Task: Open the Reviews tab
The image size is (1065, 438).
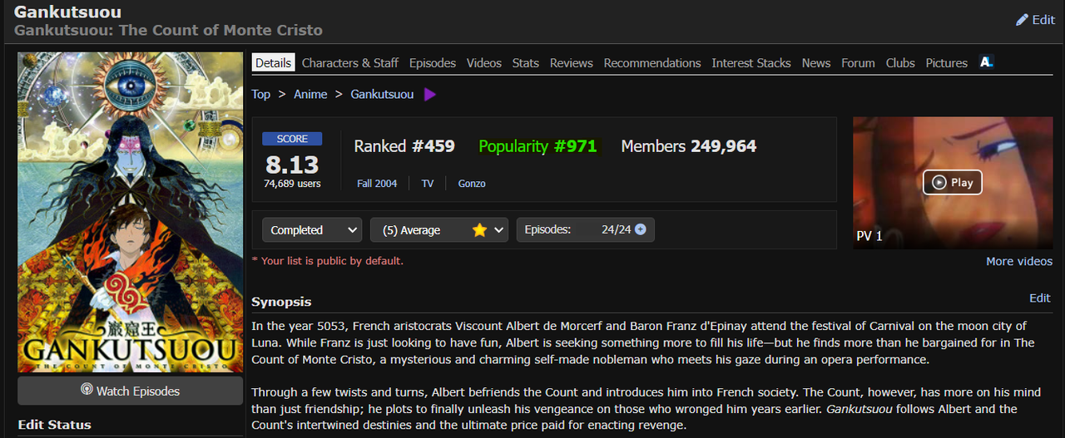Action: point(572,63)
